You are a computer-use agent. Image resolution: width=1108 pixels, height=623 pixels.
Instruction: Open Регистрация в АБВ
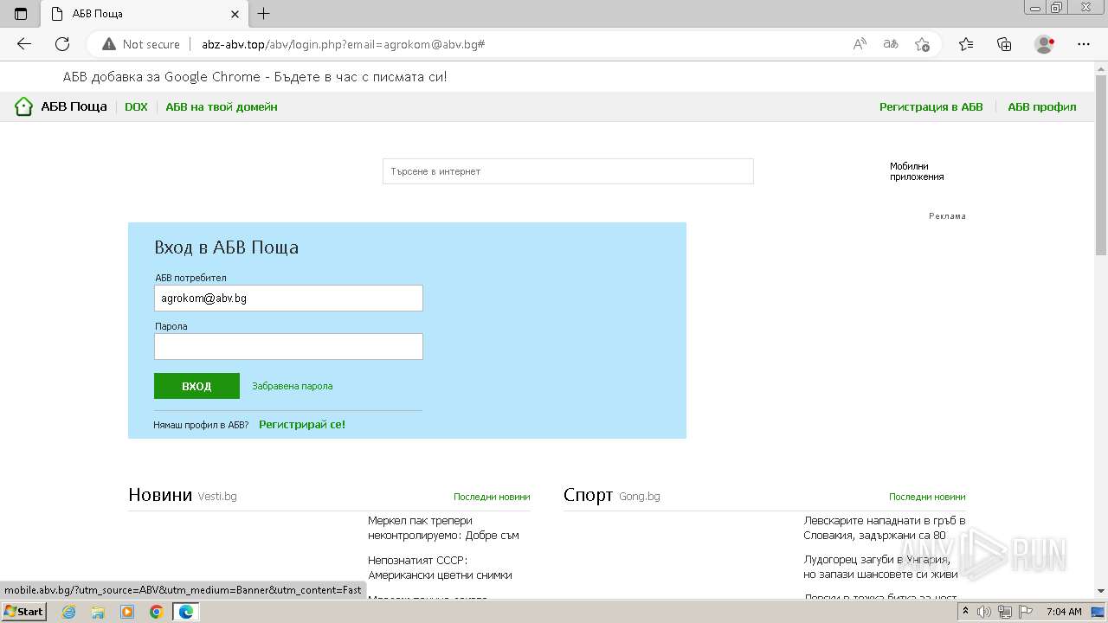(931, 107)
